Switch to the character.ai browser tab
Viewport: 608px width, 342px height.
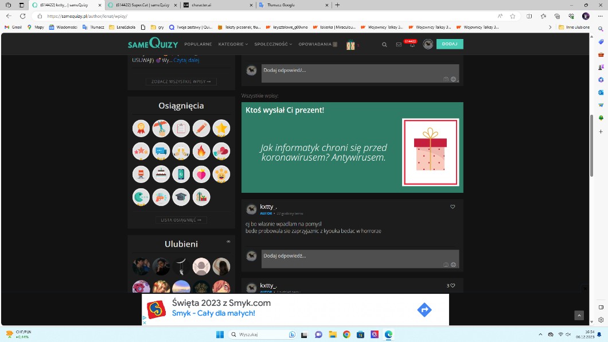pyautogui.click(x=218, y=5)
